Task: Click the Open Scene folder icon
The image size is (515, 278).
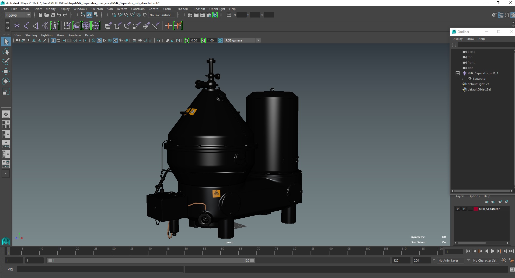Action: pos(46,15)
